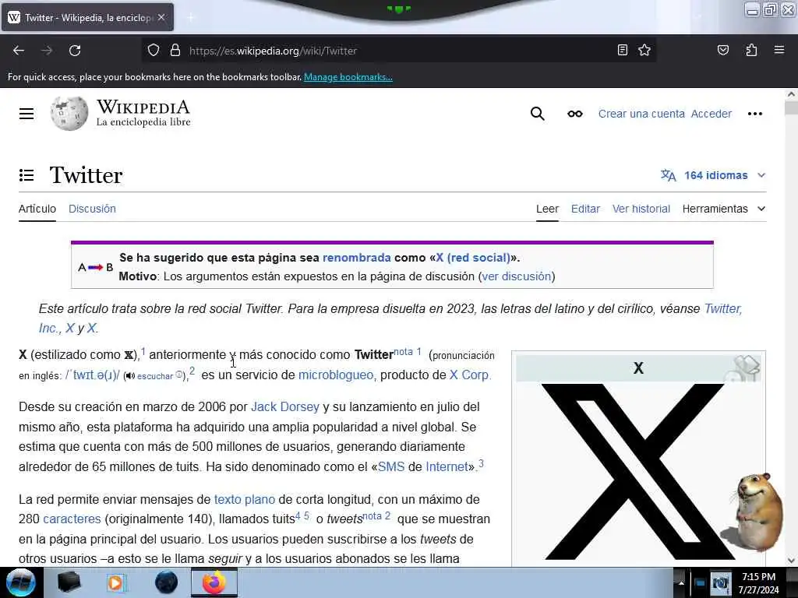
Task: Follow the Internet link
Action: (447, 467)
